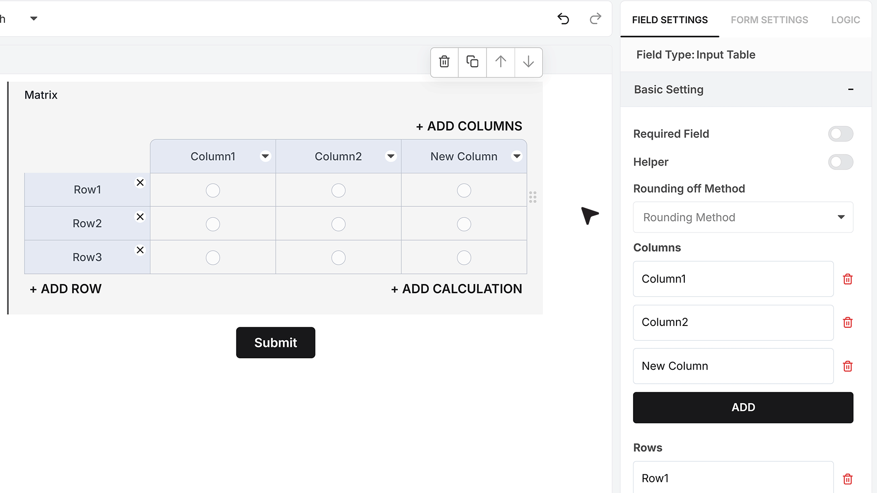Delete Column2 using its red trash icon
Screen dimensions: 877x493
[x=848, y=323]
